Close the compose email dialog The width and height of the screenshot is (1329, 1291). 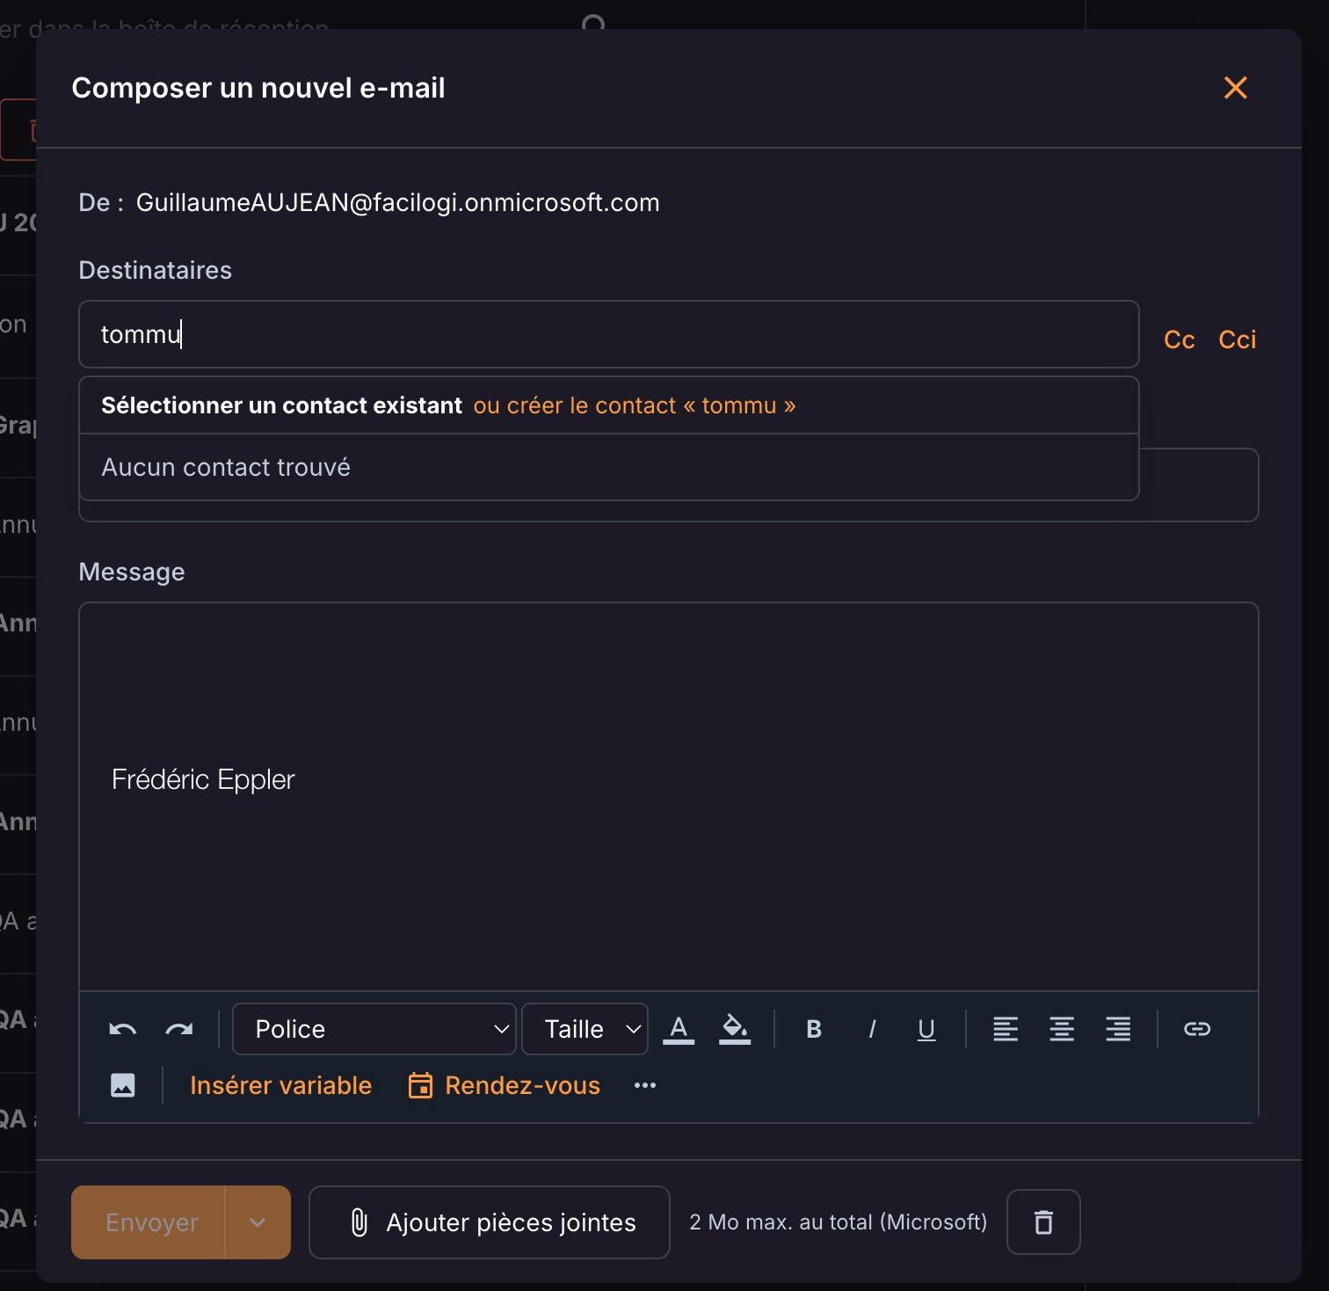pos(1235,88)
